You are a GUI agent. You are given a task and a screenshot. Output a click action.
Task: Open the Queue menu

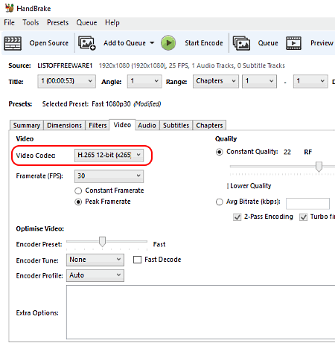86,22
